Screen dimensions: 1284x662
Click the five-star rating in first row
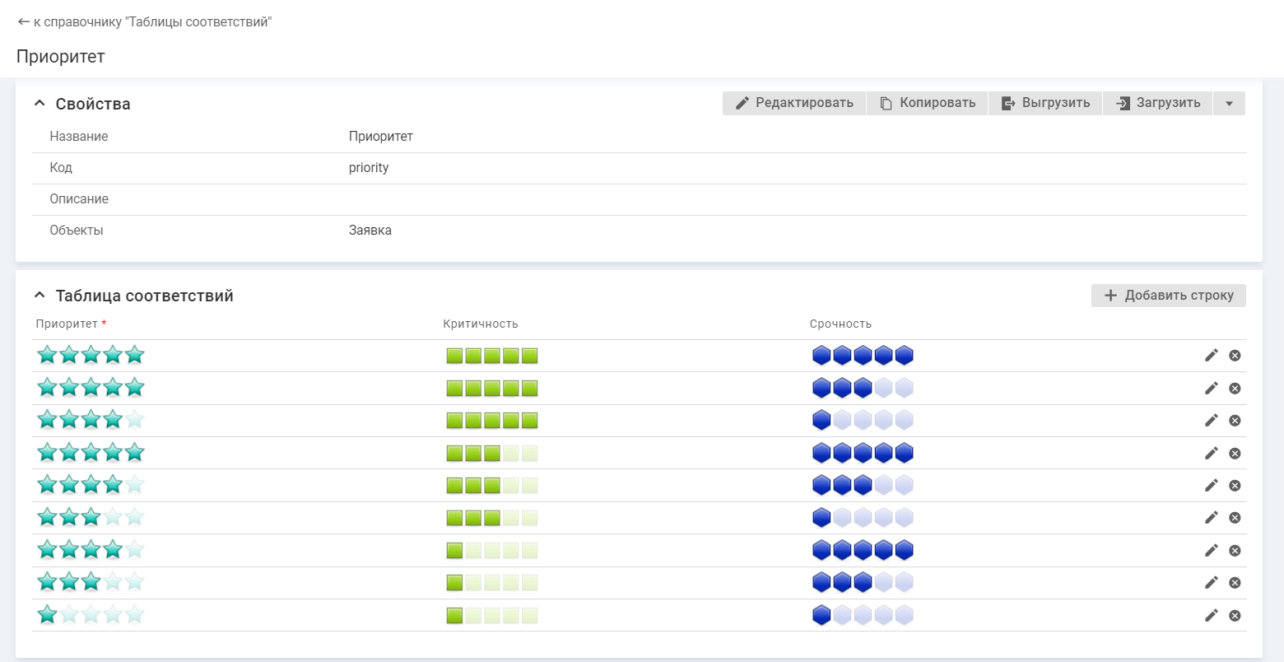pyautogui.click(x=91, y=356)
